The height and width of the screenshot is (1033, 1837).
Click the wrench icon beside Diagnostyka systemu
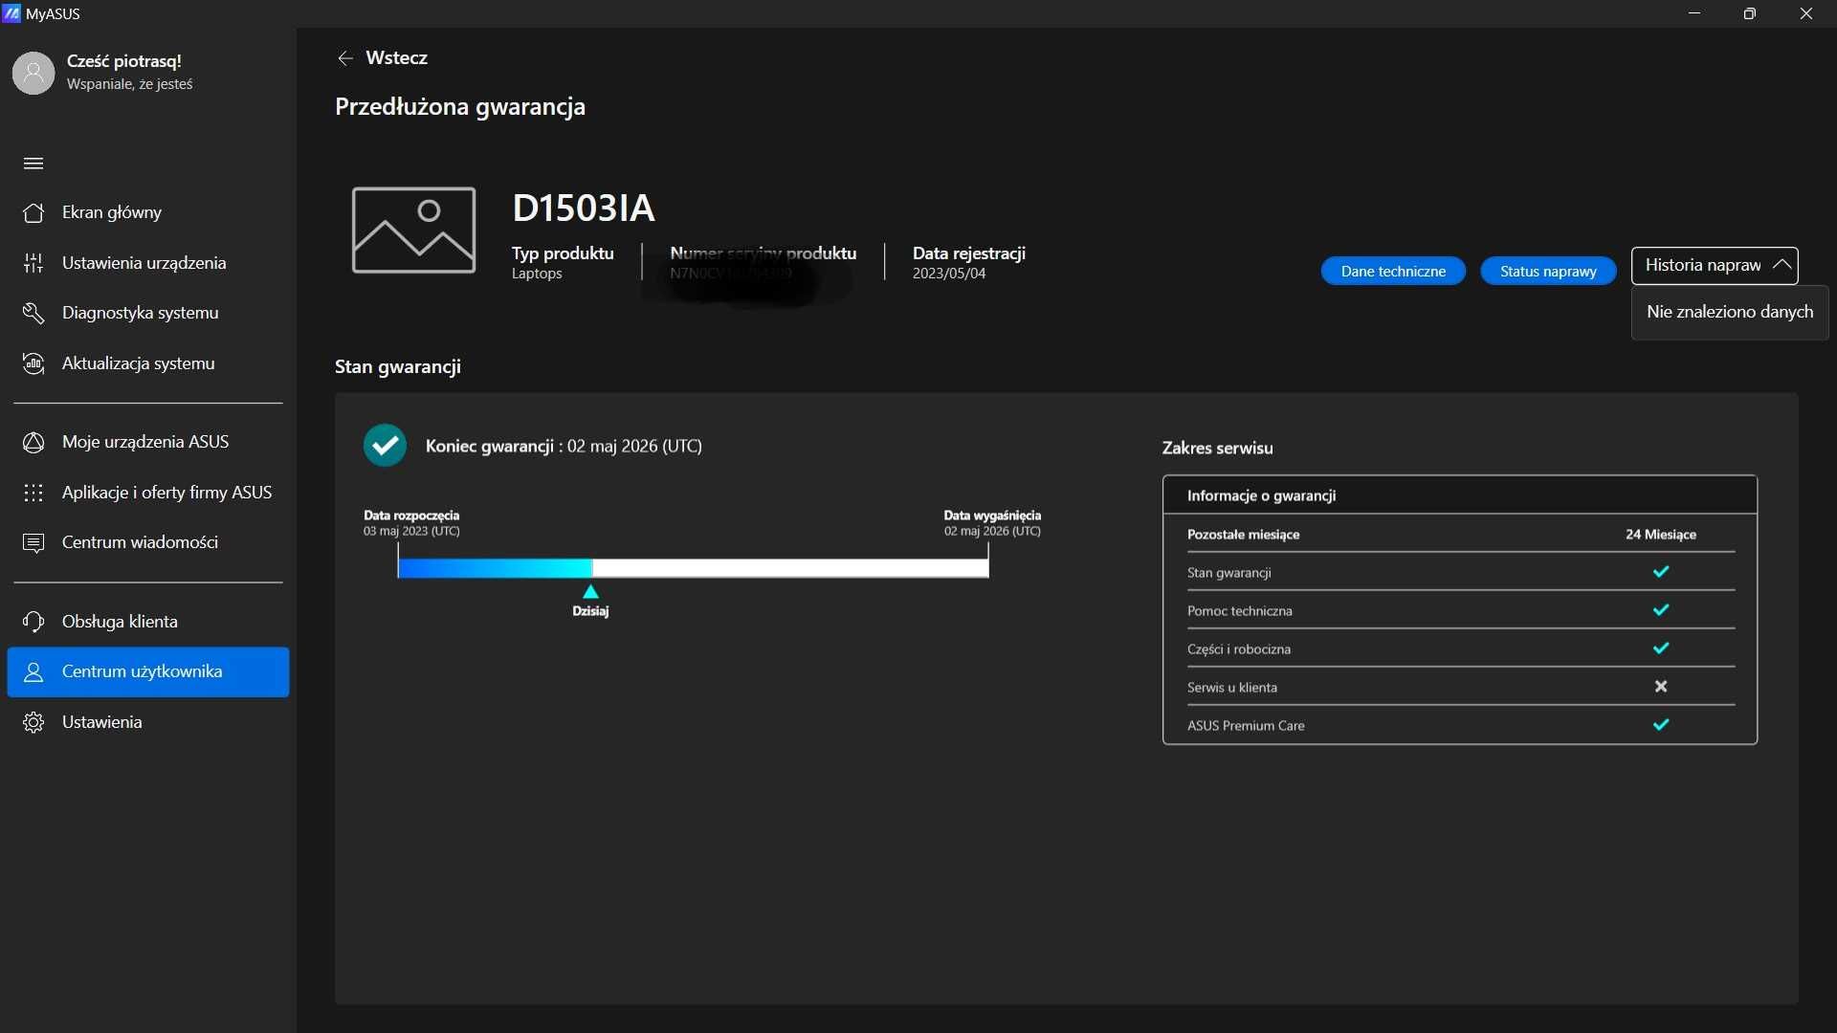[x=33, y=313]
